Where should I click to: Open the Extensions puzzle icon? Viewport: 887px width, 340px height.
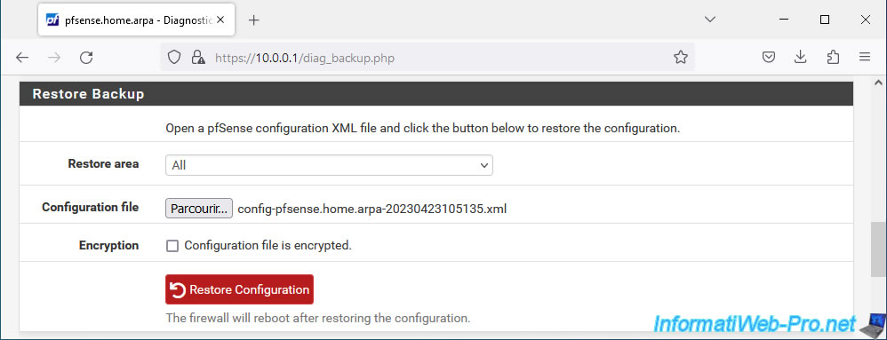tap(833, 57)
